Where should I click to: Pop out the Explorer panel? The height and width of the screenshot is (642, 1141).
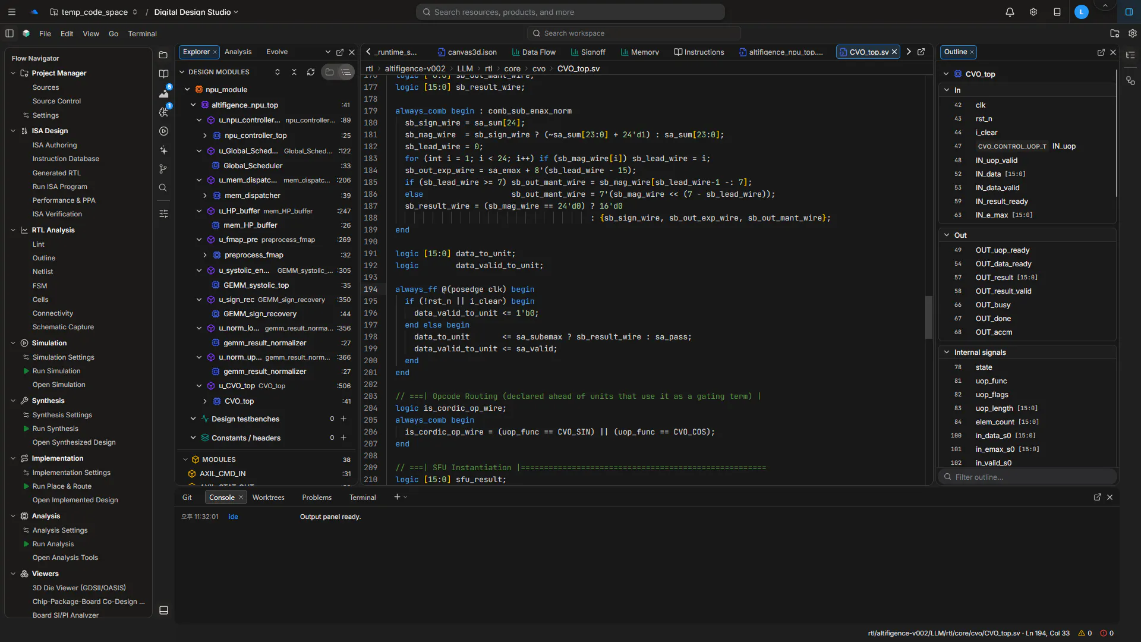(x=340, y=52)
